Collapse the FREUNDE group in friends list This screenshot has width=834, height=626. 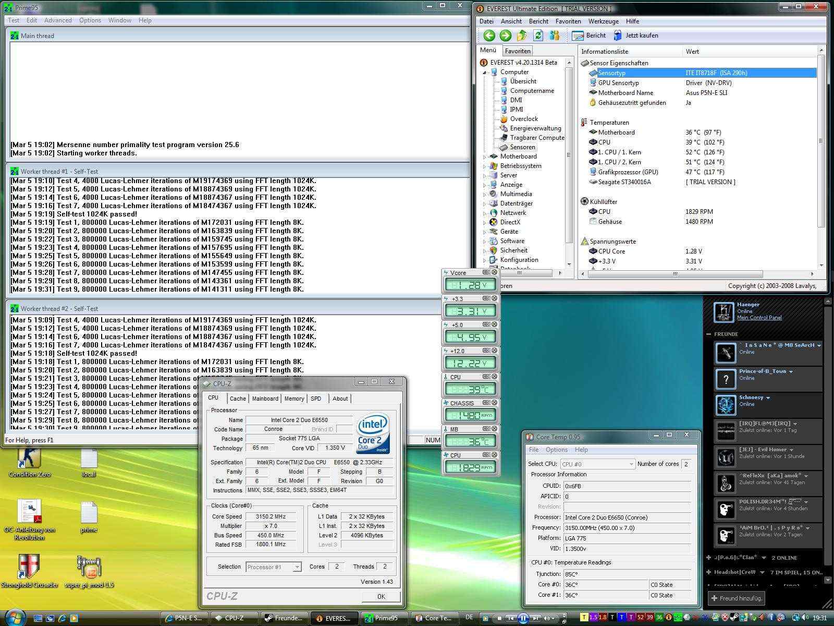[x=709, y=334]
